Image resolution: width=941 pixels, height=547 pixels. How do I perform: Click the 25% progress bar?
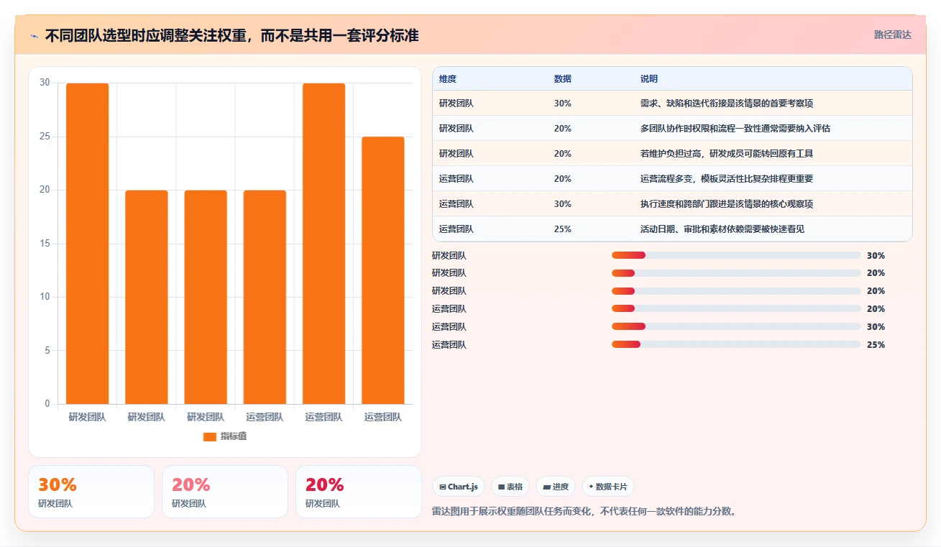[x=736, y=345]
